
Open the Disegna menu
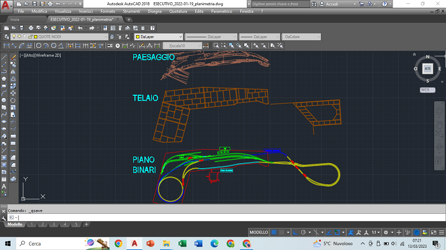pos(154,11)
